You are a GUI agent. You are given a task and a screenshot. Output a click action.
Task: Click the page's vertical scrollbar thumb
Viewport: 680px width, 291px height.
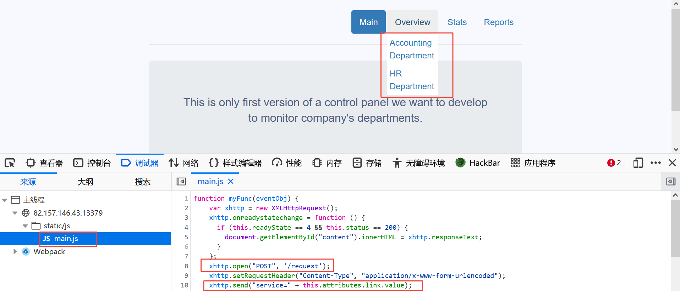675,59
